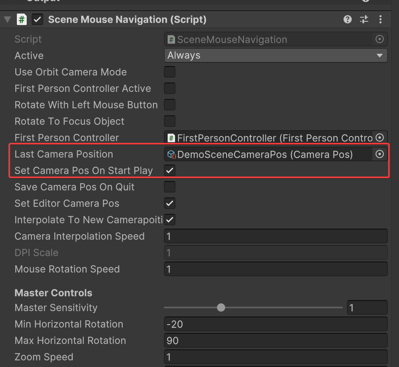Collapse the Scene Mouse Navigation component foldout
This screenshot has width=399, height=367.
tap(7, 19)
